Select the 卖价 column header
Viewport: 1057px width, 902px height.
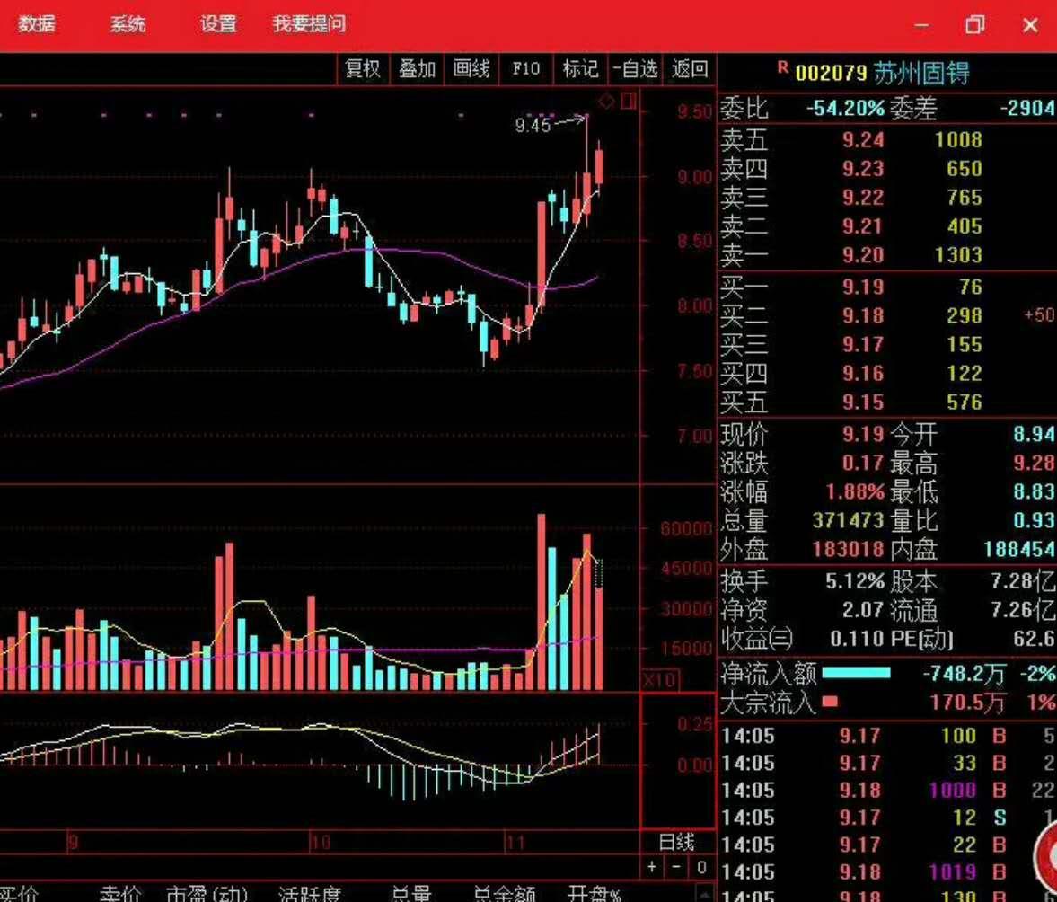[x=120, y=893]
